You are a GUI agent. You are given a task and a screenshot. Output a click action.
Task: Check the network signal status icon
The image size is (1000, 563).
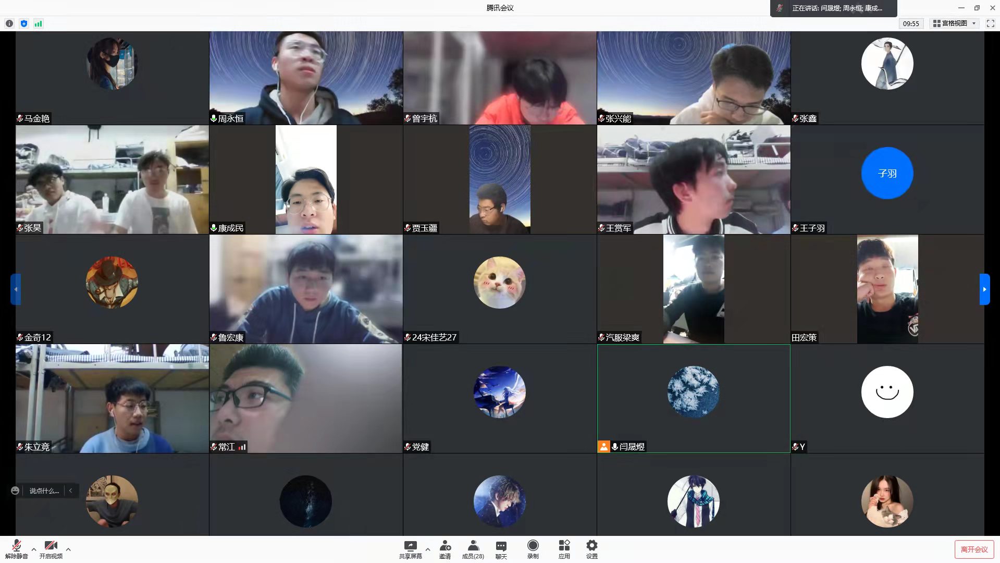point(38,23)
